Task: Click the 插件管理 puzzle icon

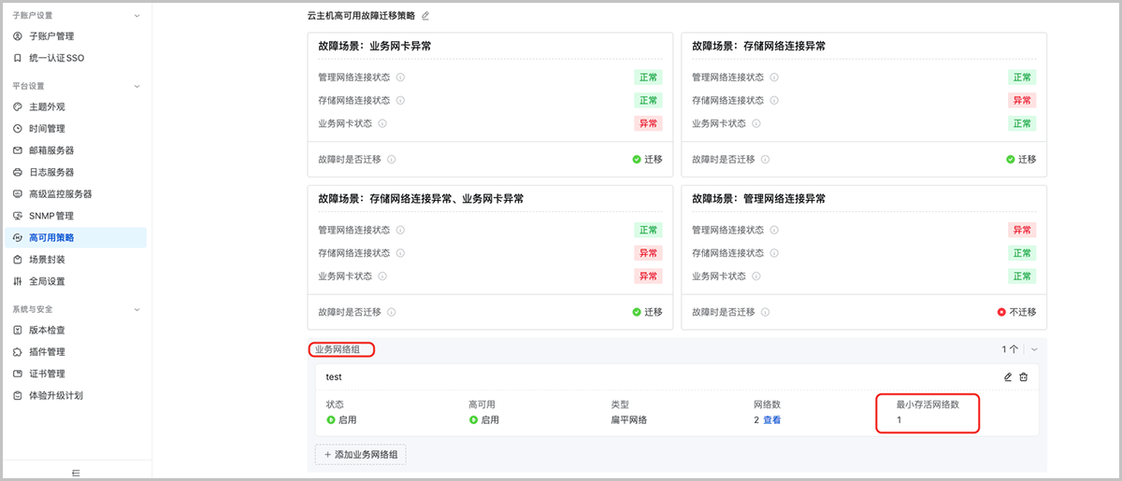Action: [18, 352]
